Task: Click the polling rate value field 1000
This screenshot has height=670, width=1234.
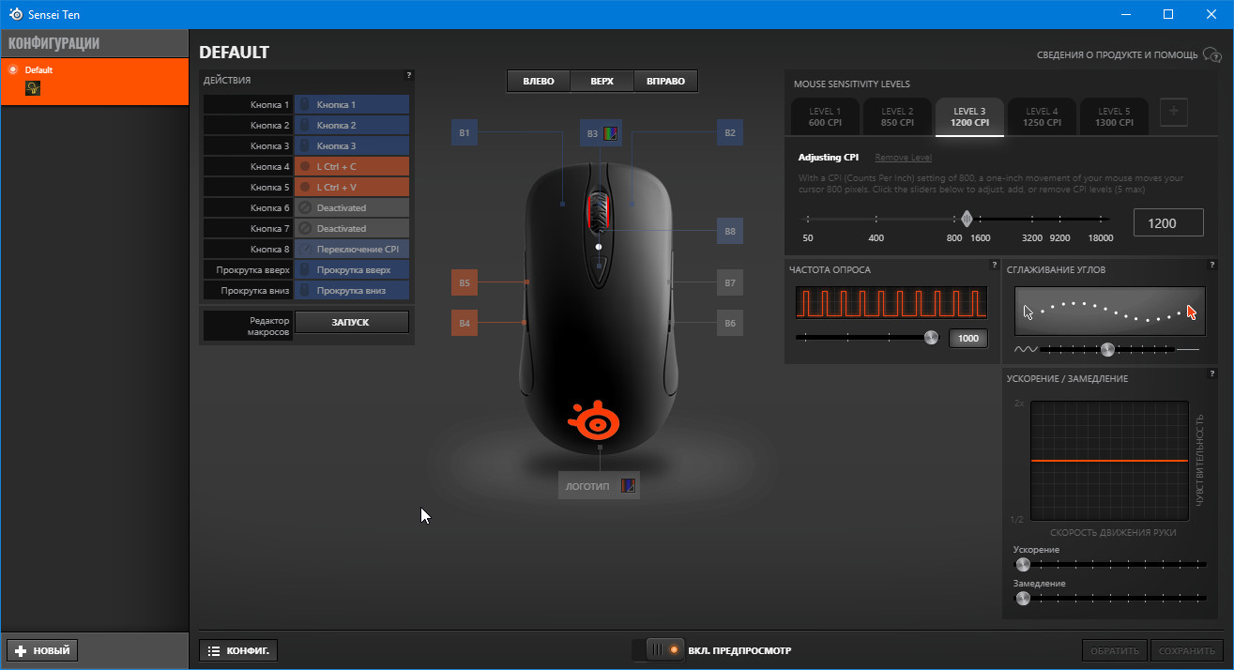Action: pos(968,339)
